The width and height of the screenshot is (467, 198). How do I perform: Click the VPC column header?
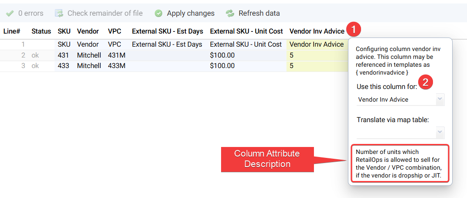(115, 31)
